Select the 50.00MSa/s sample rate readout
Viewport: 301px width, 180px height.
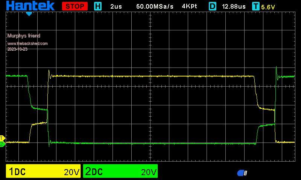155,6
